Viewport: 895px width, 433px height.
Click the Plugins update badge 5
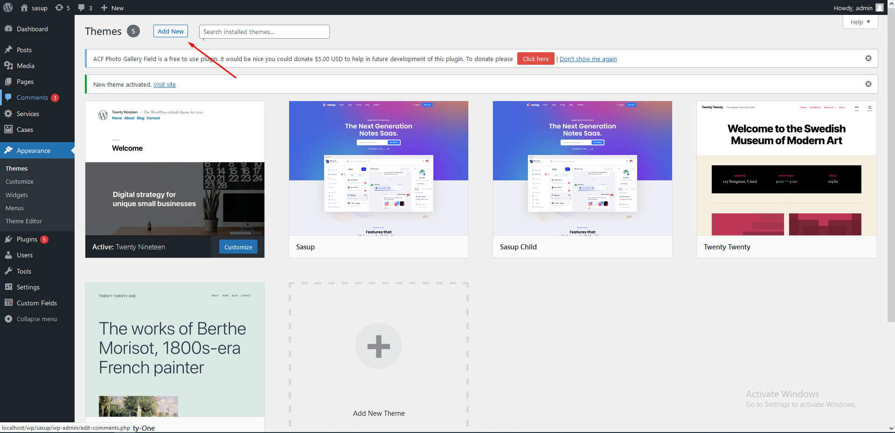pos(44,240)
